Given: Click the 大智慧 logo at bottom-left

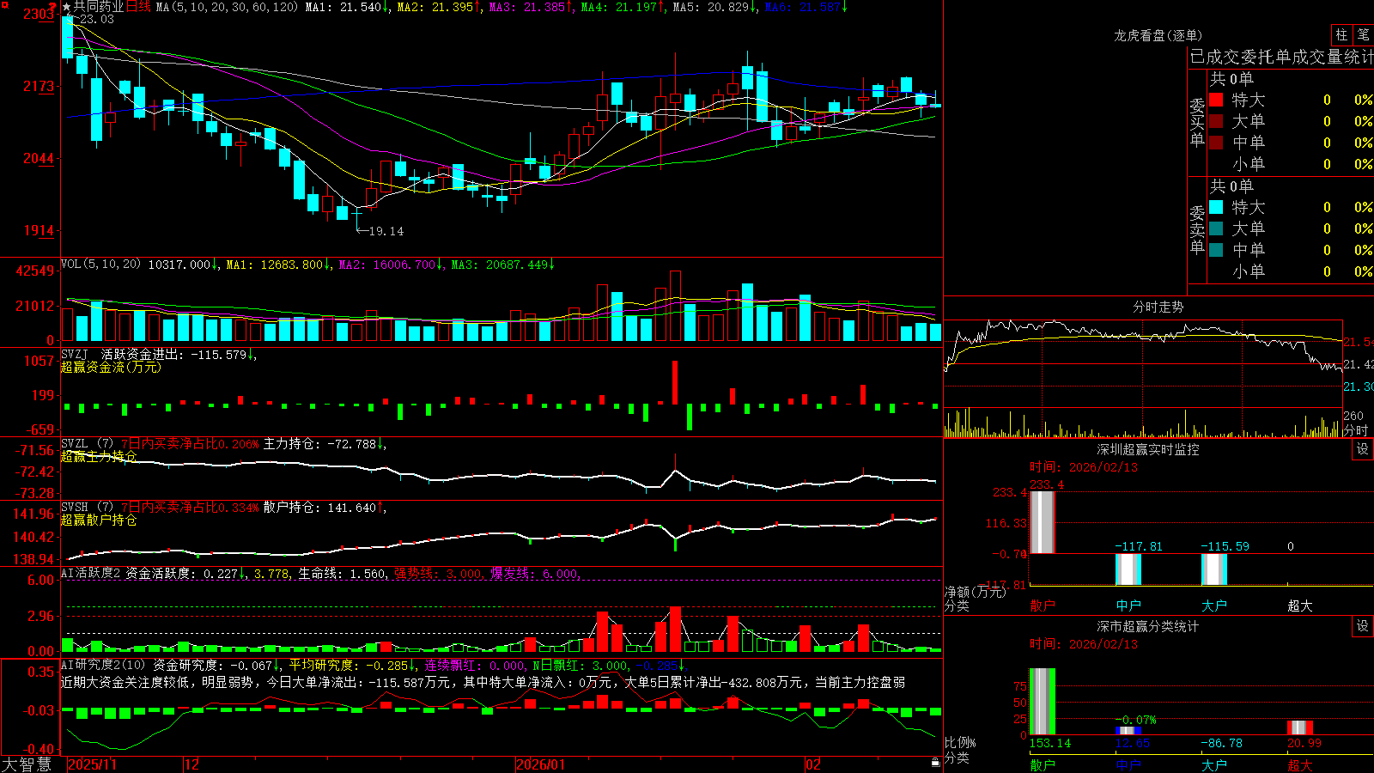Looking at the screenshot, I should tap(27, 764).
